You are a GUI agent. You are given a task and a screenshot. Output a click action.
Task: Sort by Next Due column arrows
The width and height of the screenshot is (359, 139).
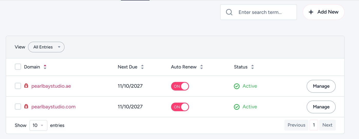tap(142, 67)
